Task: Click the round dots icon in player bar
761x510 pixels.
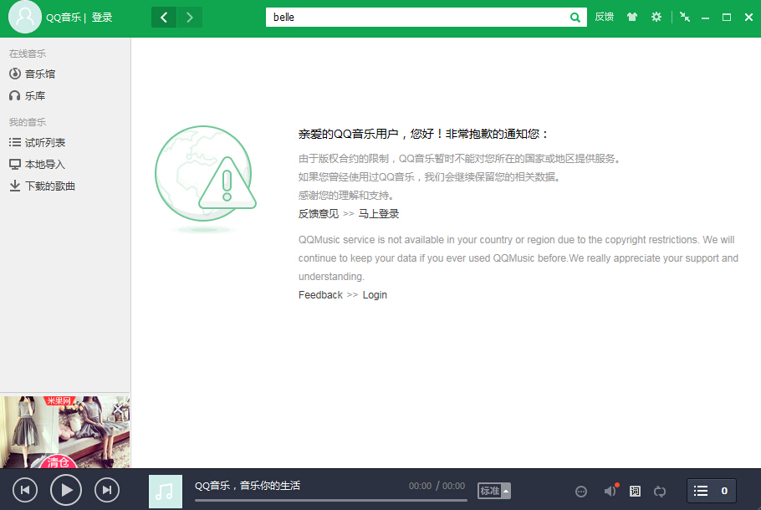Action: [581, 492]
